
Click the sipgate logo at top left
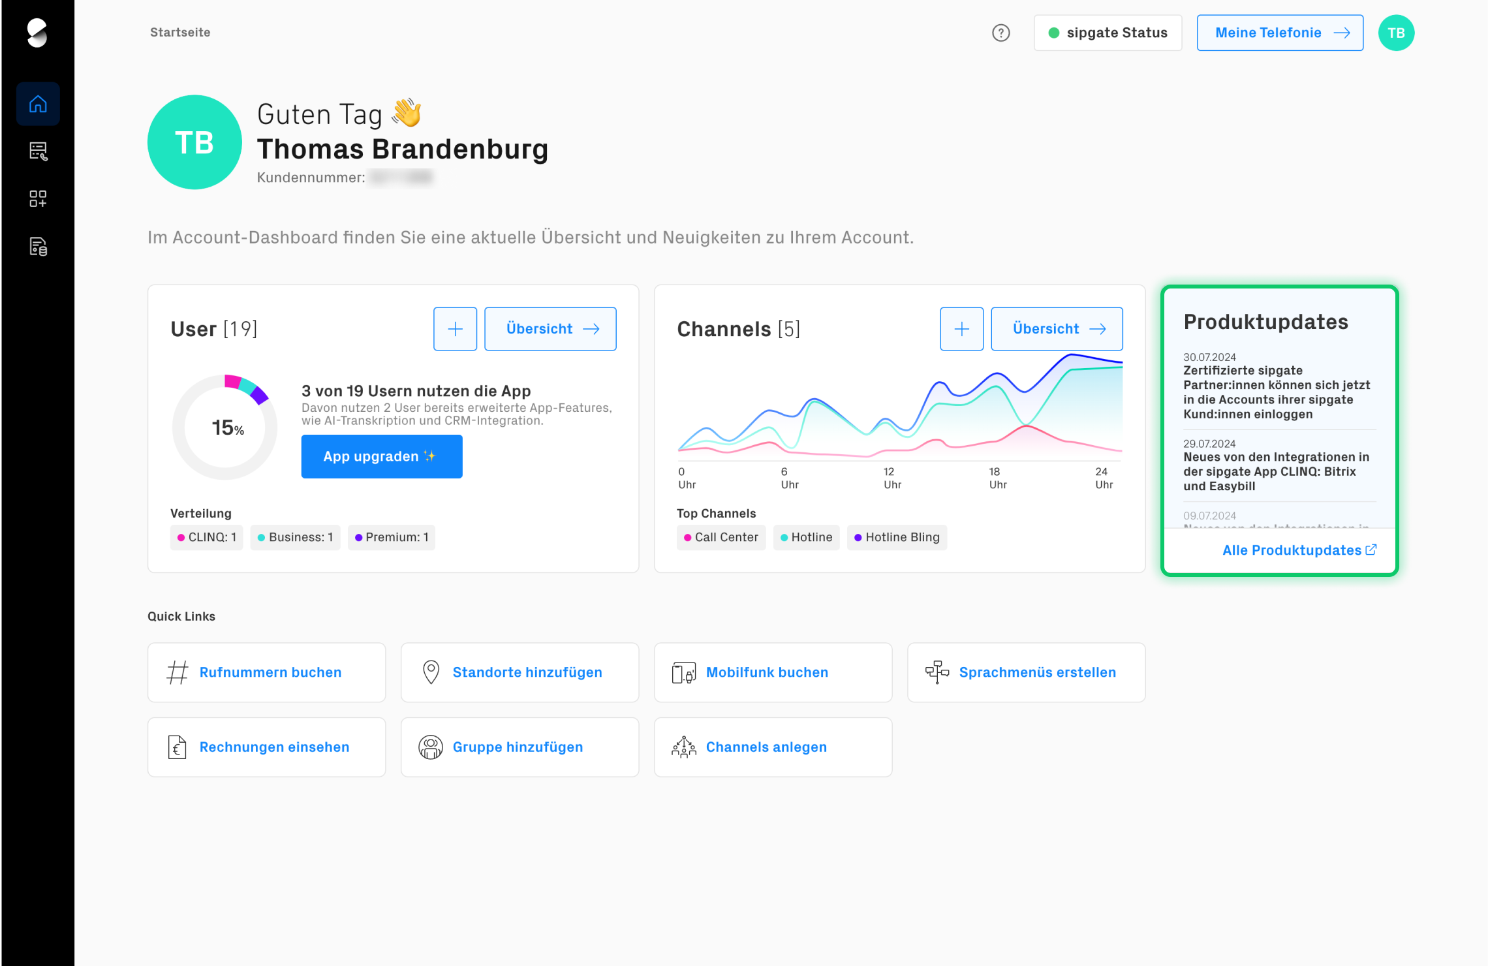point(37,32)
